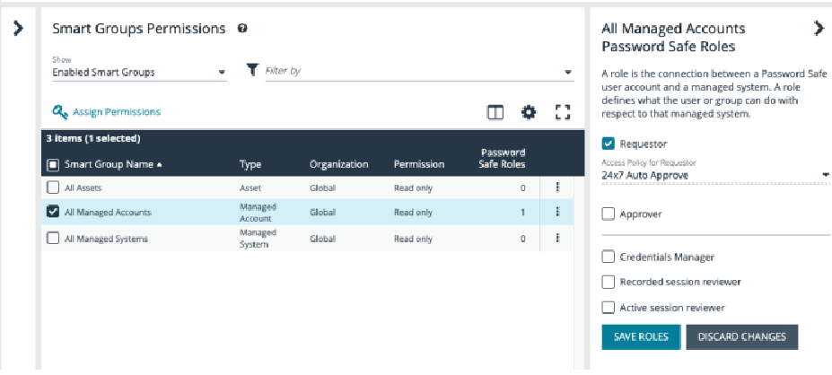
Task: Open row actions for All Assets
Action: click(x=557, y=187)
